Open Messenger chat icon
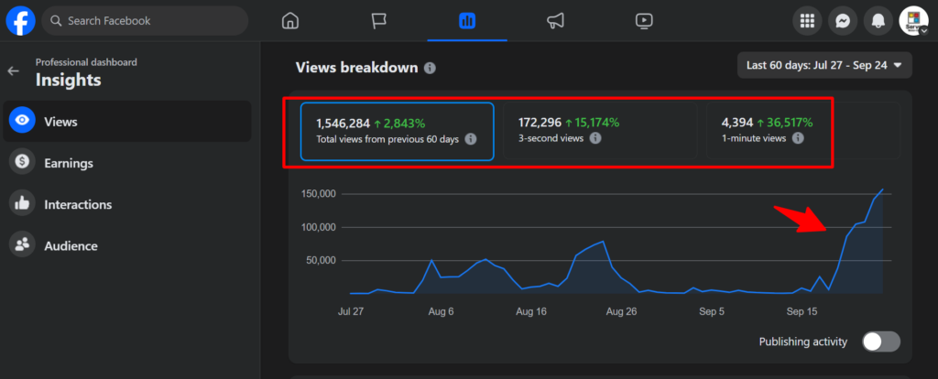The width and height of the screenshot is (938, 379). tap(843, 20)
